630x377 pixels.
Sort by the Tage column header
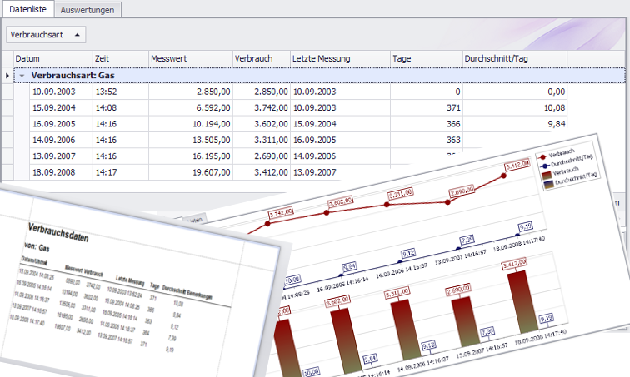(x=427, y=58)
